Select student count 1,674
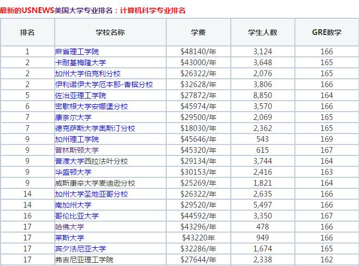 263,249
